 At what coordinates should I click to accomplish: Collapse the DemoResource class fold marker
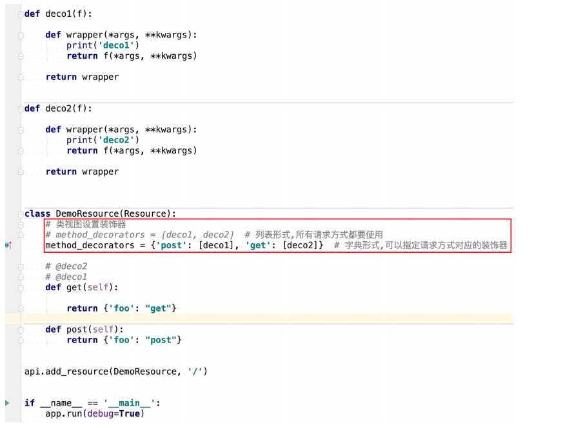pyautogui.click(x=21, y=214)
